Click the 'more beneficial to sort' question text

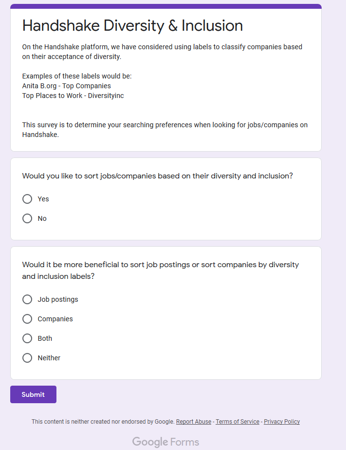pyautogui.click(x=161, y=270)
